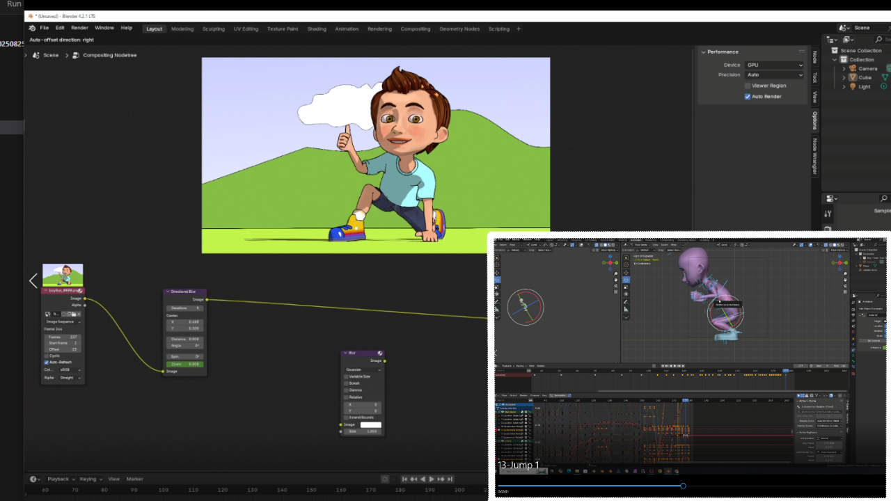Toggle Variable Size checkbox in Blur node
891x501 pixels.
346,376
